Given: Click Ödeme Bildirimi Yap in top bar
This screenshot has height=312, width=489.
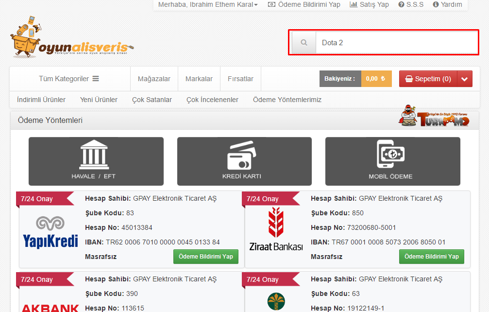Looking at the screenshot, I should (304, 5).
